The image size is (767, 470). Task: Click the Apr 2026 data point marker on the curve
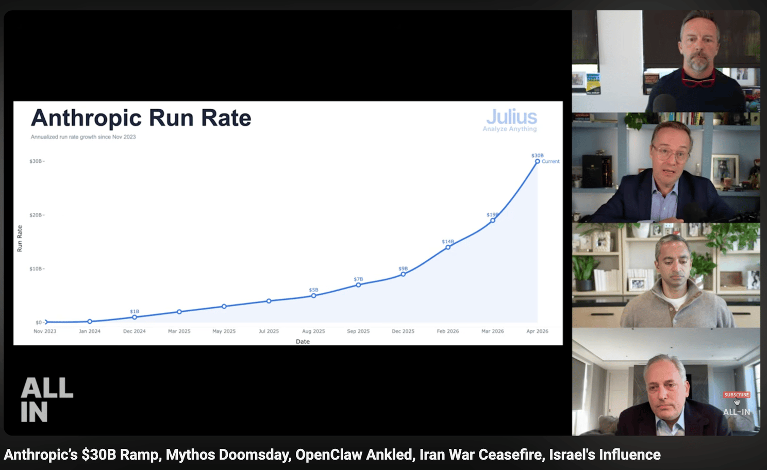click(537, 161)
